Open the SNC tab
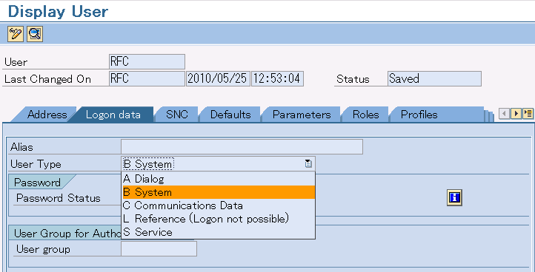Screen dimensions: 535x272 177,115
